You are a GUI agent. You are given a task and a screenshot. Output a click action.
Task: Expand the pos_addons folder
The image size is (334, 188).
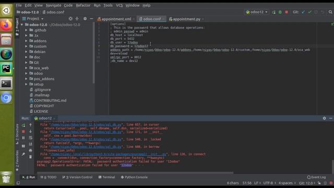(x=26, y=79)
